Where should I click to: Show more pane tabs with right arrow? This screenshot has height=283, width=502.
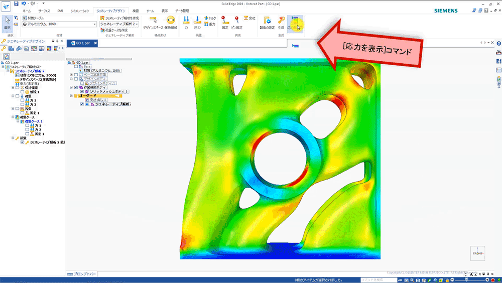click(62, 48)
